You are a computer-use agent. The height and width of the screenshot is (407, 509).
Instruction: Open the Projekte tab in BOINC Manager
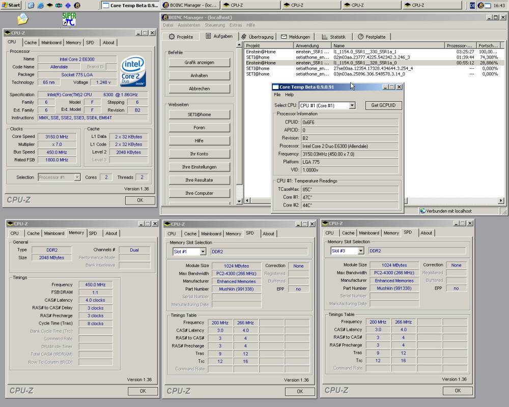click(181, 37)
